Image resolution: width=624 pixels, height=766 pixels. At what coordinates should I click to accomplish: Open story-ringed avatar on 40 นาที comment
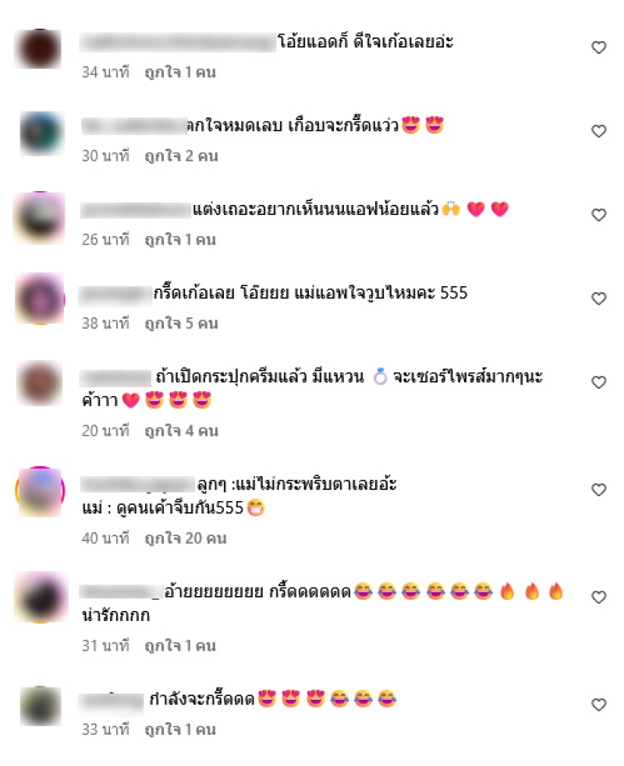(40, 491)
